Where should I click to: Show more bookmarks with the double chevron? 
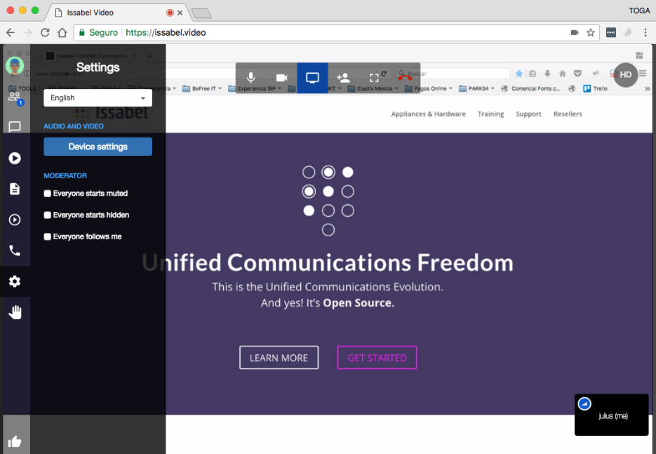click(x=647, y=88)
